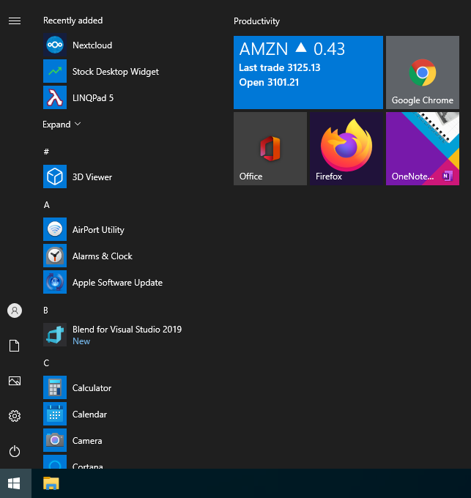The width and height of the screenshot is (471, 498).
Task: Open the Apple Software Update icon
Action: pyautogui.click(x=55, y=282)
